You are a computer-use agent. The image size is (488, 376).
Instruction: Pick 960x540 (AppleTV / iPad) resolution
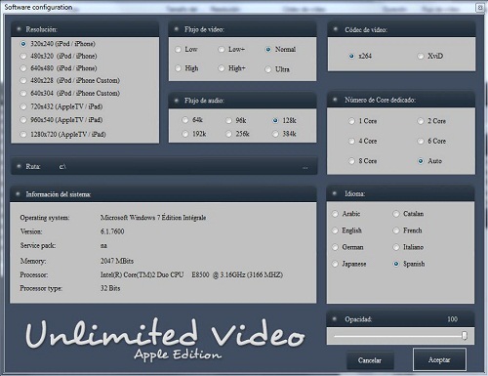coord(23,120)
